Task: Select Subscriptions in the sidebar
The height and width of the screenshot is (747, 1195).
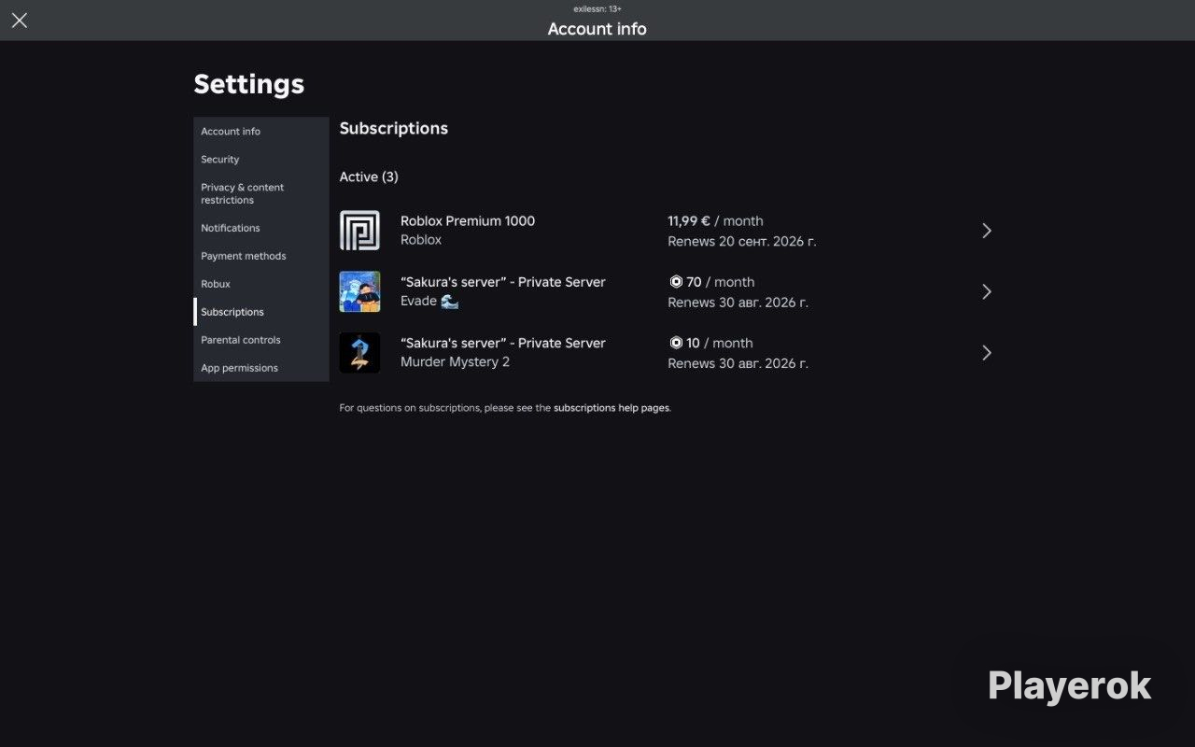Action: coord(261,312)
